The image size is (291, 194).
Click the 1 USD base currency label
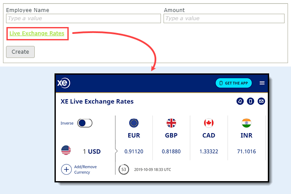coord(91,152)
